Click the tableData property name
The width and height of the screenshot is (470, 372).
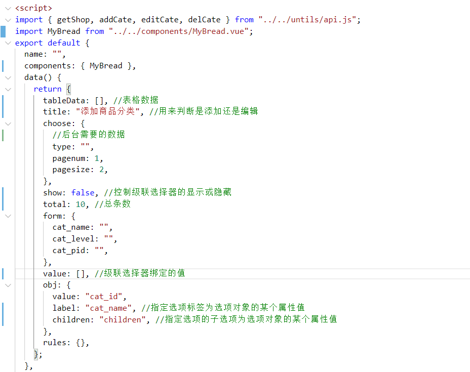tap(64, 100)
